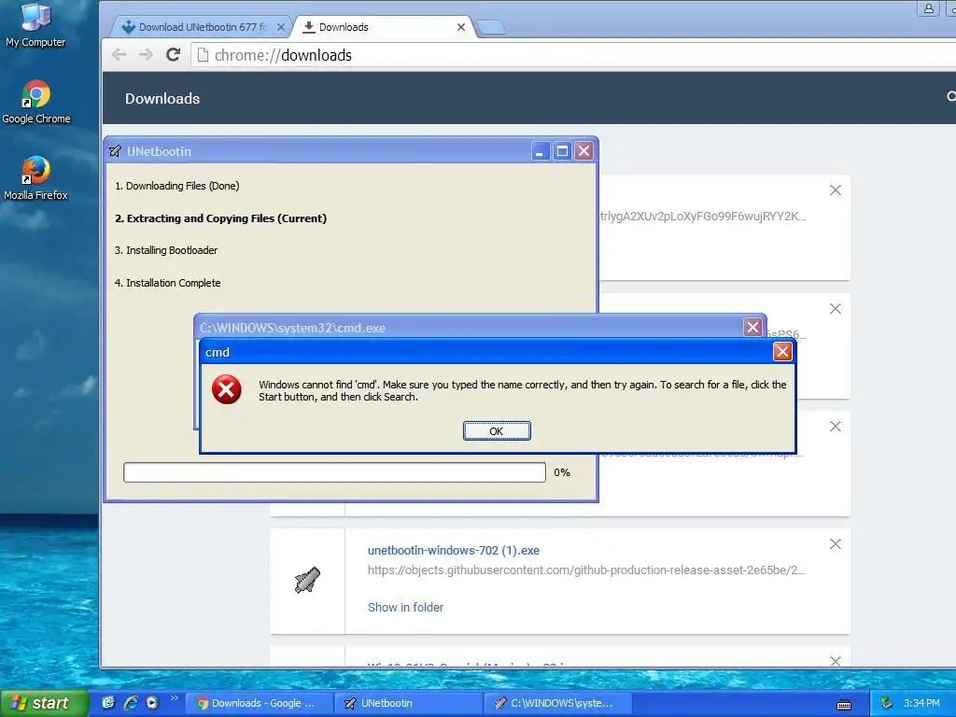This screenshot has width=956, height=717.
Task: Click the UNetbootin progress bar
Action: 334,472
